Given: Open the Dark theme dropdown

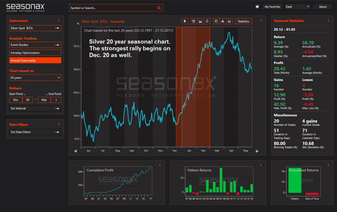Looking at the screenshot, I should pos(297,7).
